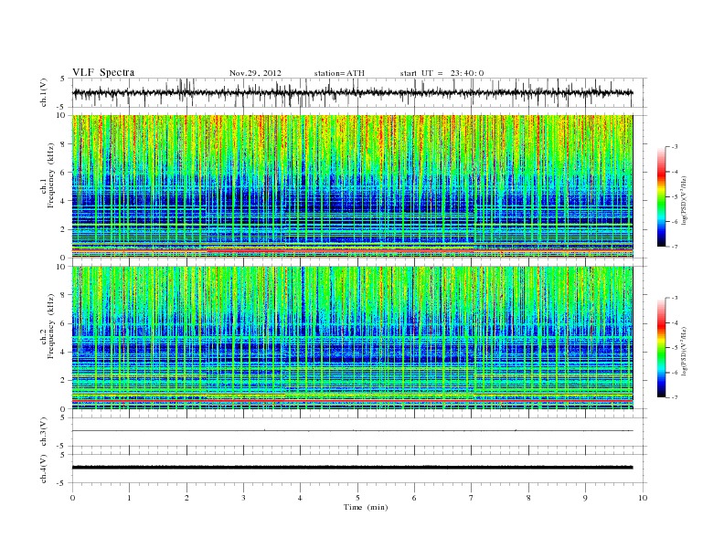Click the "1" tick on the time axis
This screenshot has height=559, width=724.
click(x=130, y=498)
